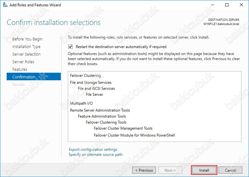Screen dimensions: 249x177
Task: Open Export configuration settings link
Action: tap(93, 150)
